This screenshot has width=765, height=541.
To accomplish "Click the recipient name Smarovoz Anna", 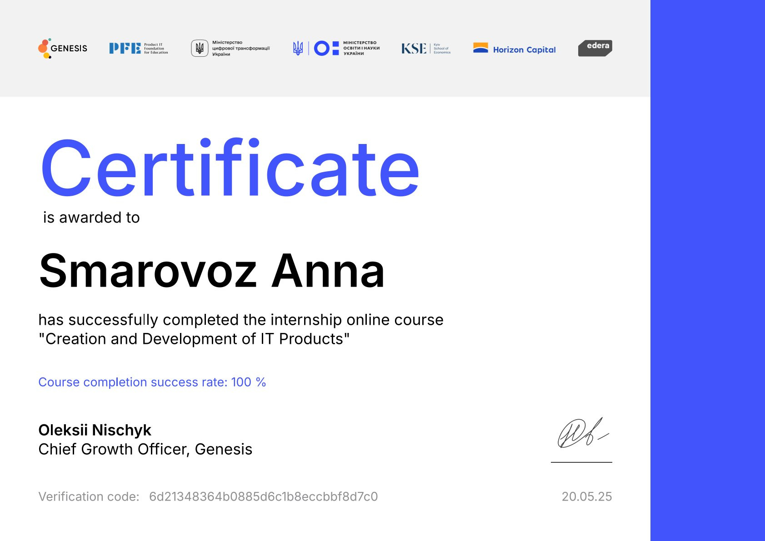I will (212, 271).
